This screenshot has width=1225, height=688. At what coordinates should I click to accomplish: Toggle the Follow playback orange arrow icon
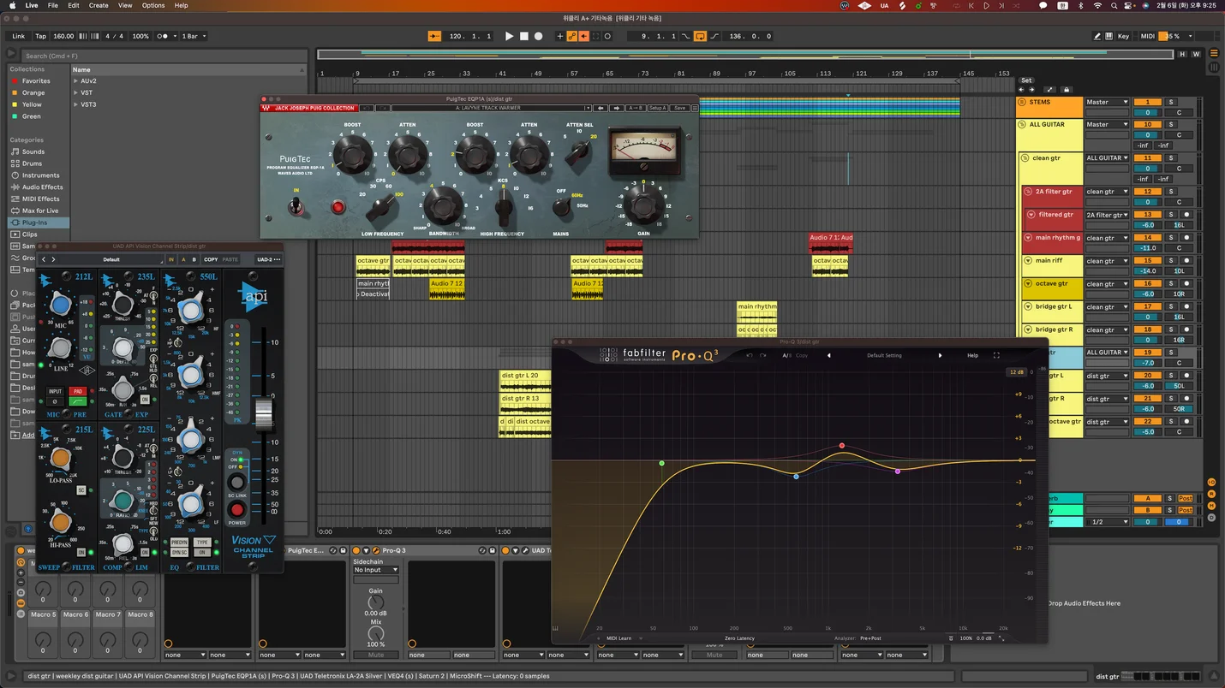coord(433,36)
